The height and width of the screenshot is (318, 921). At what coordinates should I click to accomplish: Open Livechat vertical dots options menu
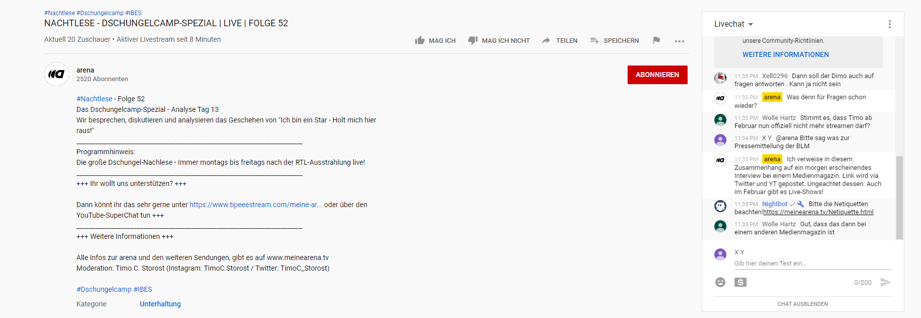889,24
